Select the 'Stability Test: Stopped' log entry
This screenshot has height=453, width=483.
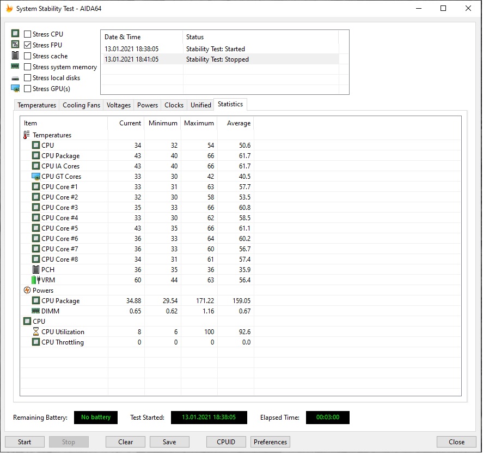pyautogui.click(x=220, y=59)
